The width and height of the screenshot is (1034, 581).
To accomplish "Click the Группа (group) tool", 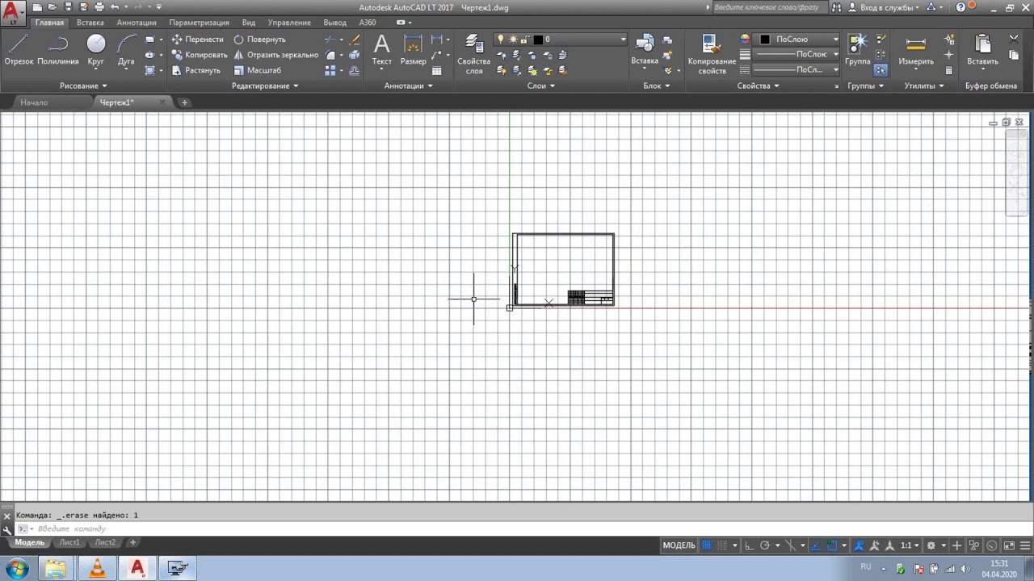I will point(858,51).
